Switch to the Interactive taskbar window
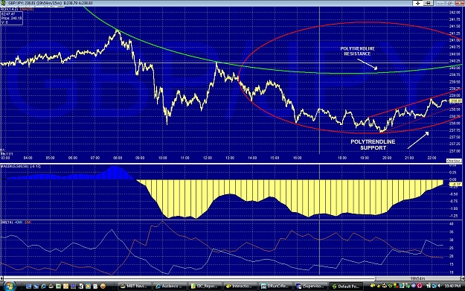This screenshot has width=465, height=291. (x=240, y=286)
